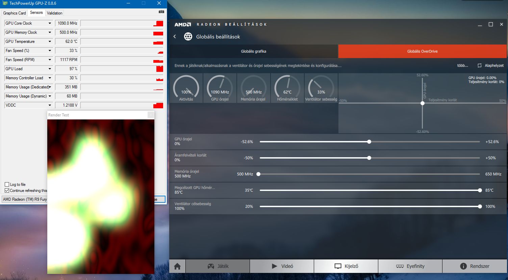
Task: Click the Megcélzott GPU hőmérséklet slider handle
Action: tap(480, 190)
